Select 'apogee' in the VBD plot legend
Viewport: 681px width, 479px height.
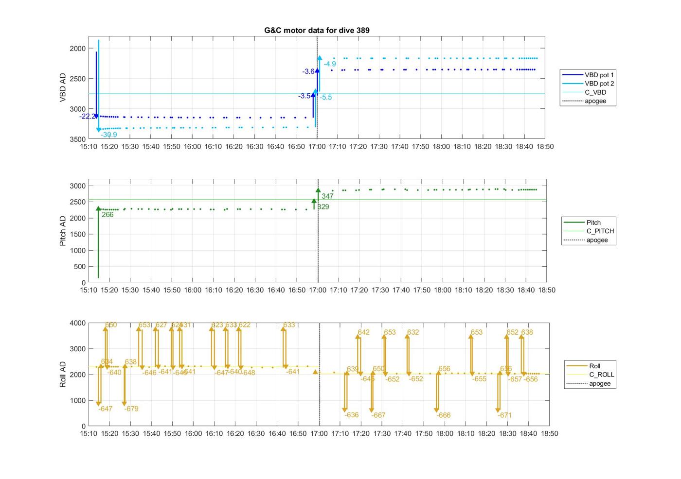584,101
